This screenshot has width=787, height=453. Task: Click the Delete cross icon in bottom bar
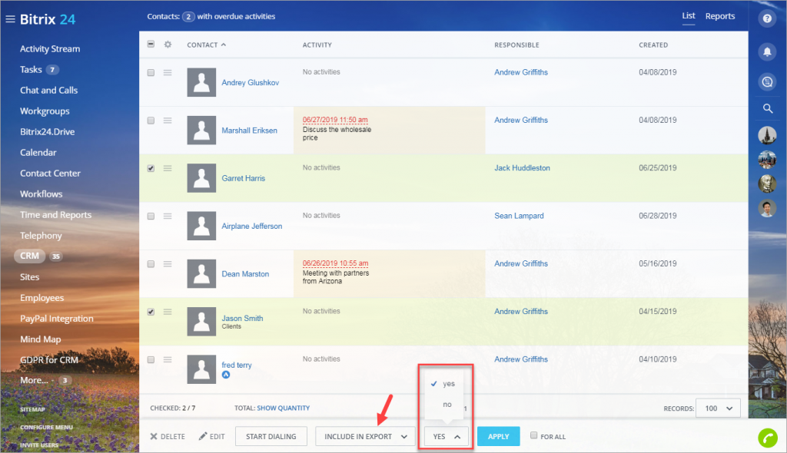(154, 436)
